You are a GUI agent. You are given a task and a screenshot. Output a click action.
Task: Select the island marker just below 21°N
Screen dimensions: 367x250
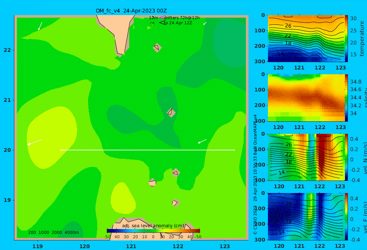point(171,113)
